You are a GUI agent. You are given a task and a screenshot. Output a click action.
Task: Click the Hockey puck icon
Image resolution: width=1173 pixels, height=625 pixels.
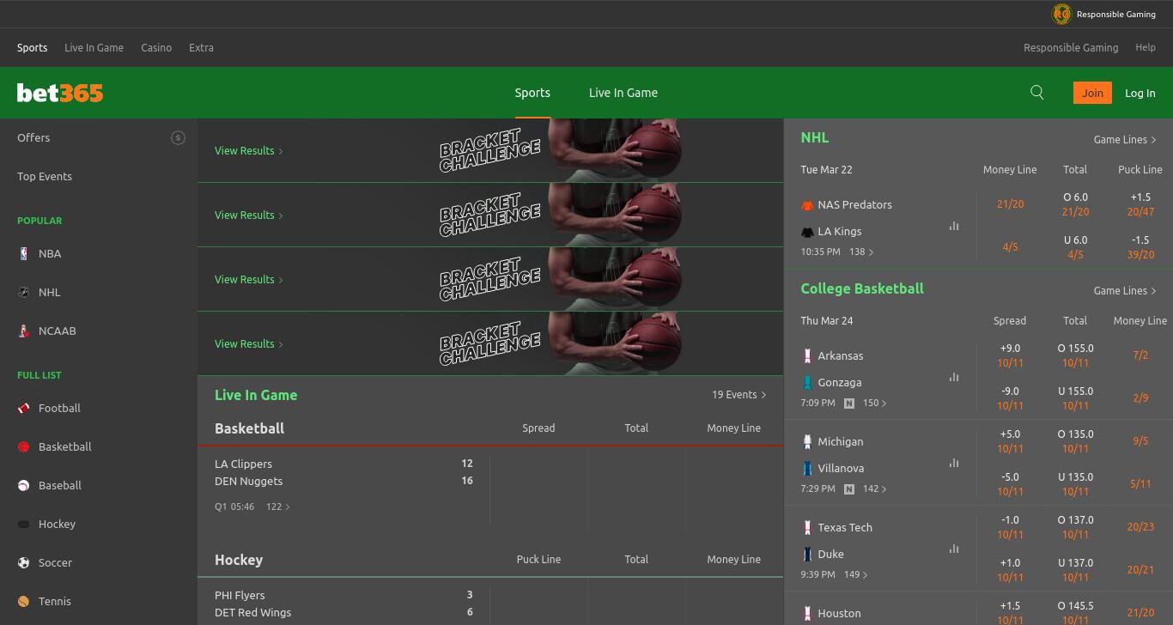tap(24, 524)
